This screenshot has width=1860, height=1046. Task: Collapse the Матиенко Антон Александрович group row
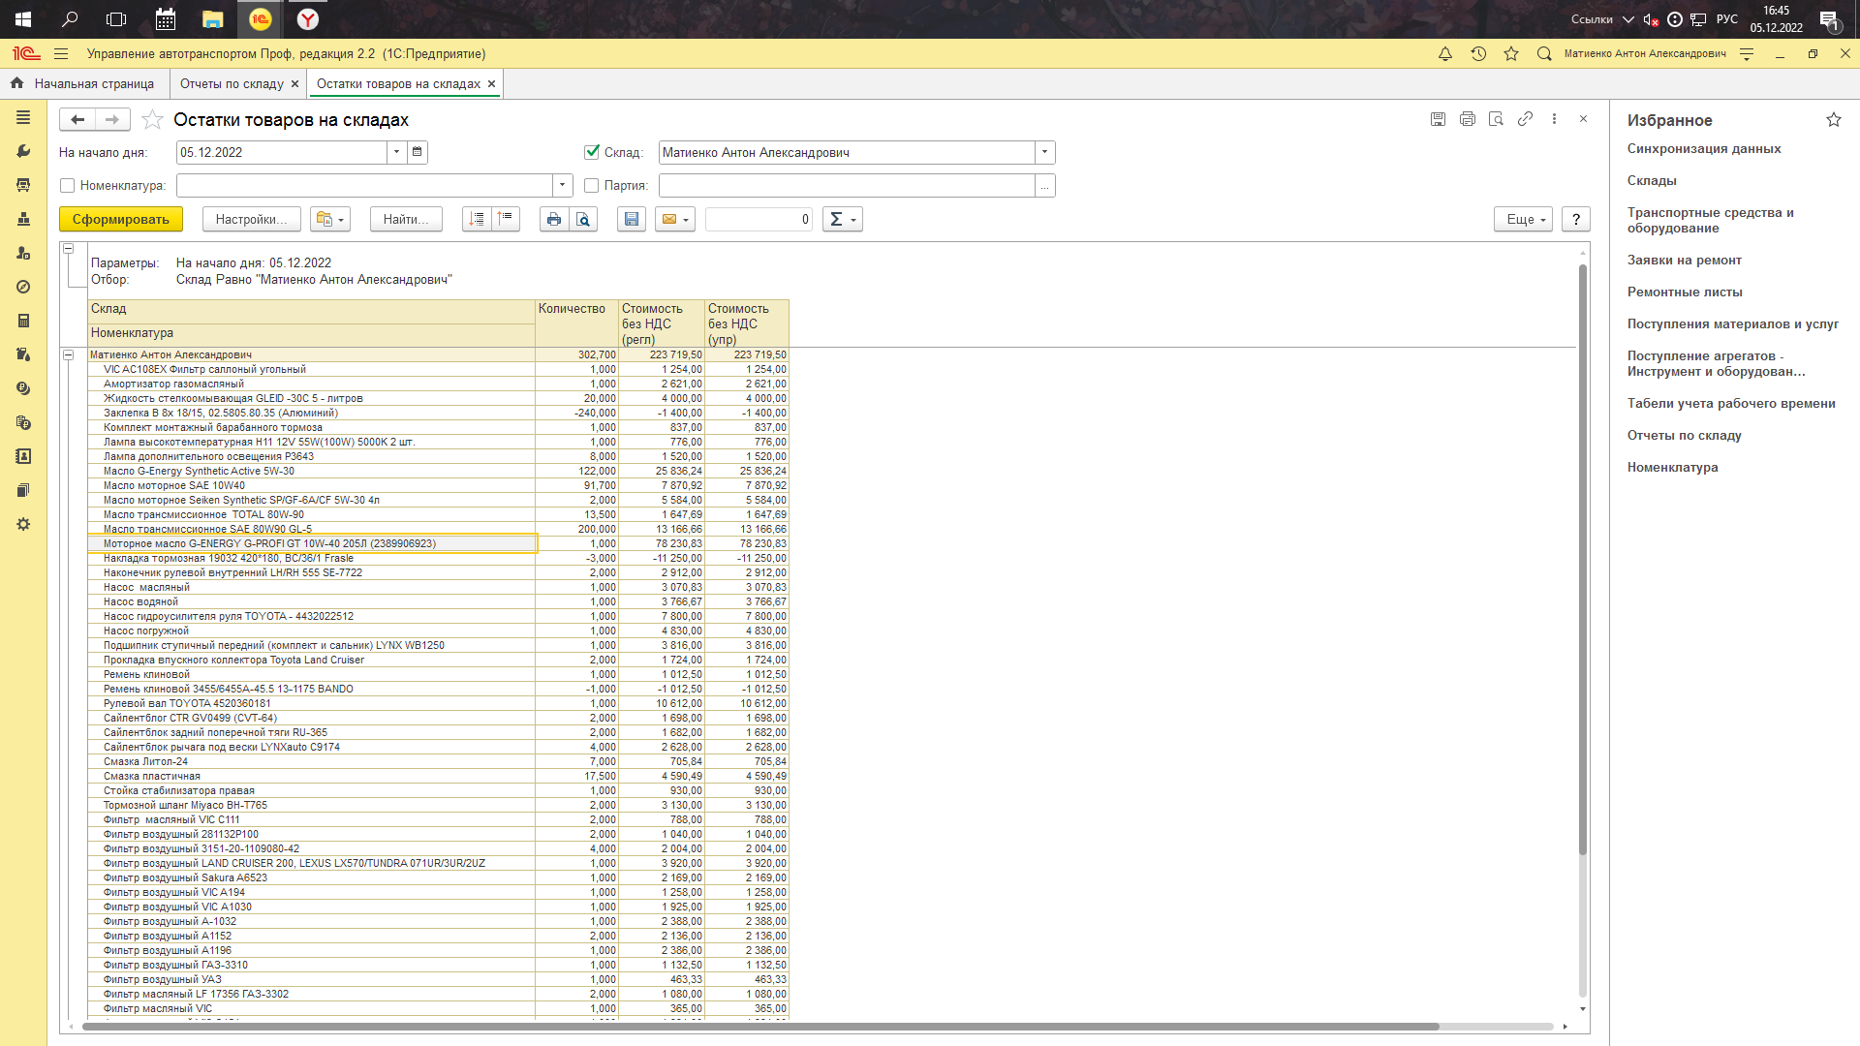(x=69, y=354)
